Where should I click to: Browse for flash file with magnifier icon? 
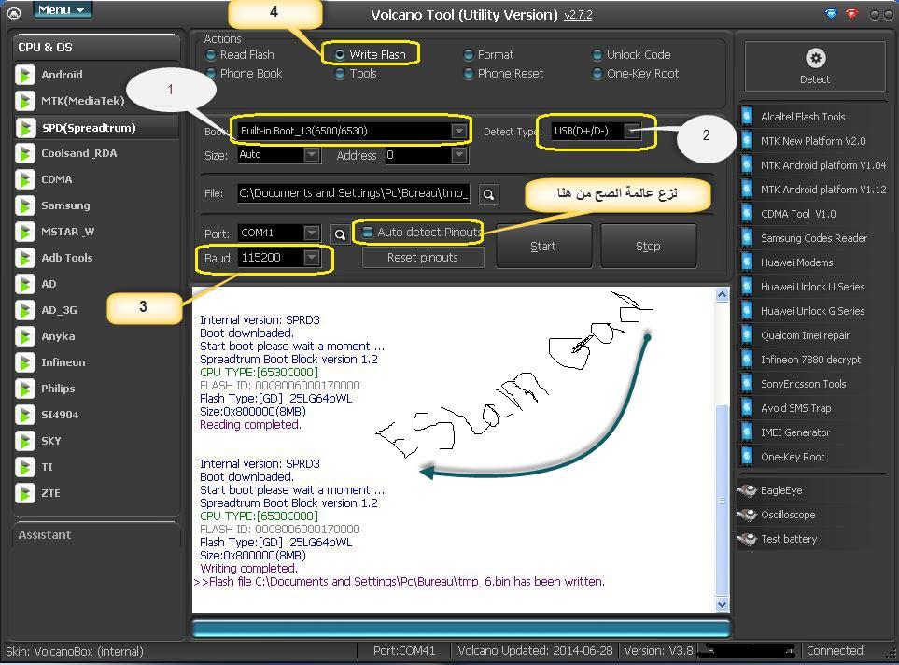488,194
